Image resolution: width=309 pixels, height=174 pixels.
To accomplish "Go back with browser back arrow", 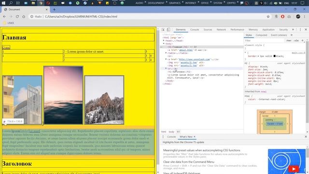I will [4, 16].
